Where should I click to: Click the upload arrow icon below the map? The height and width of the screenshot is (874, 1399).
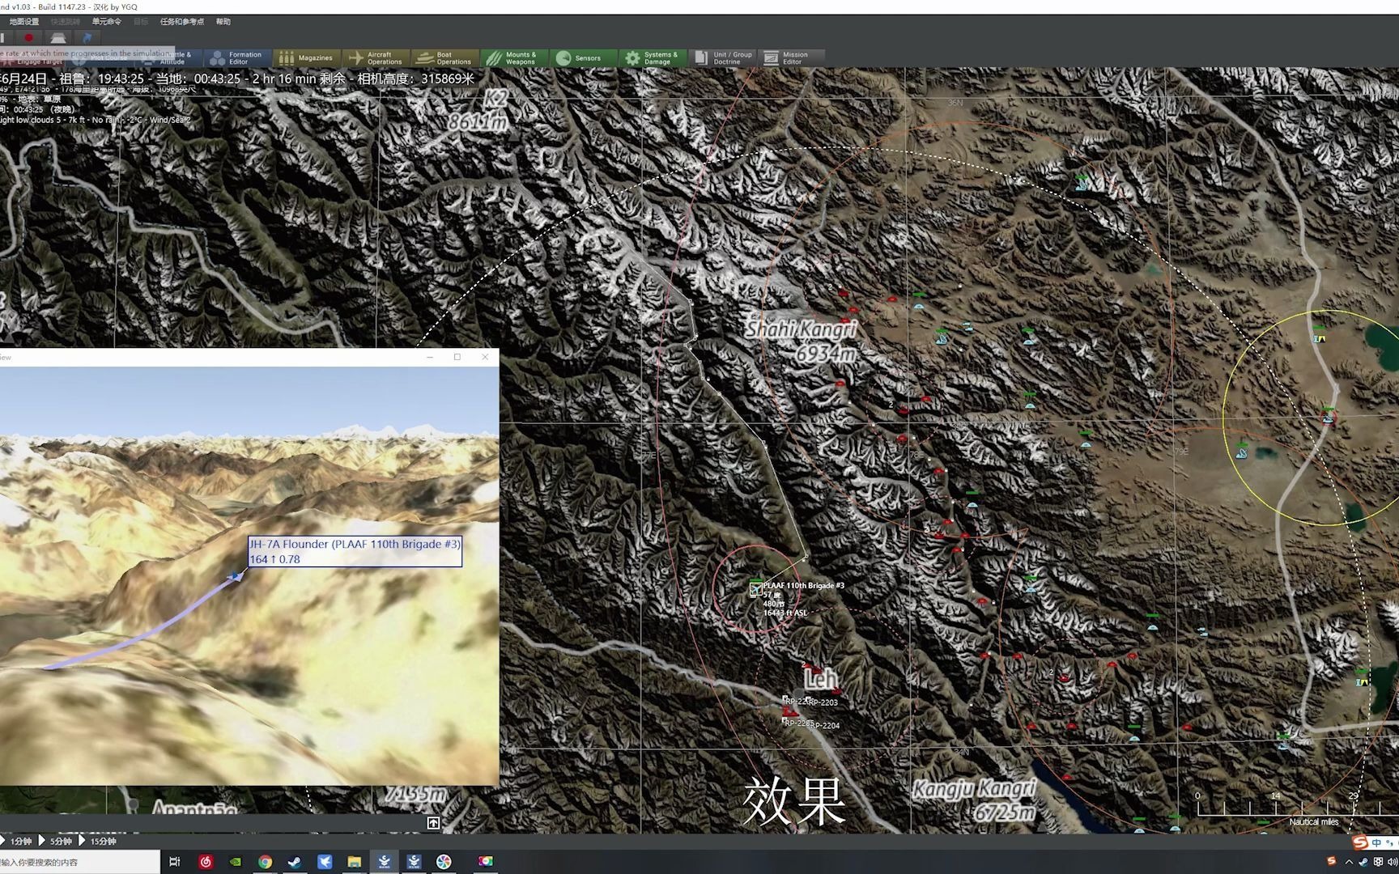[433, 823]
